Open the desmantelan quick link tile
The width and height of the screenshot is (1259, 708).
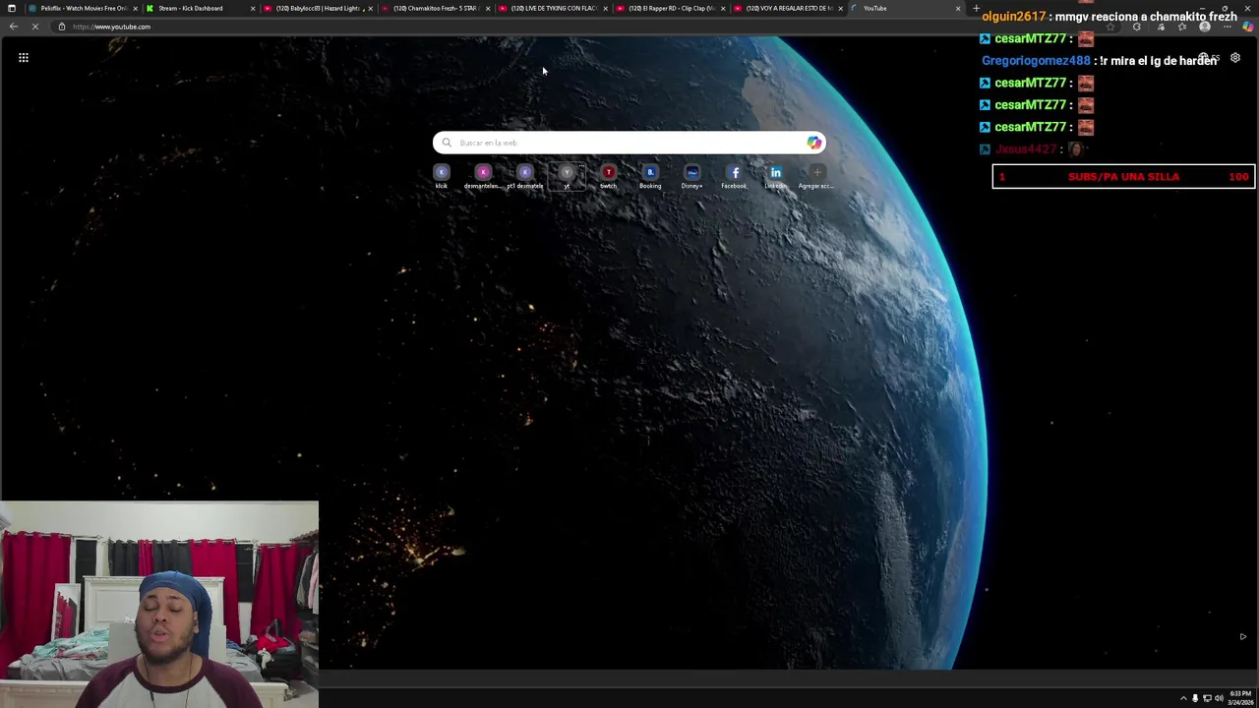(483, 176)
